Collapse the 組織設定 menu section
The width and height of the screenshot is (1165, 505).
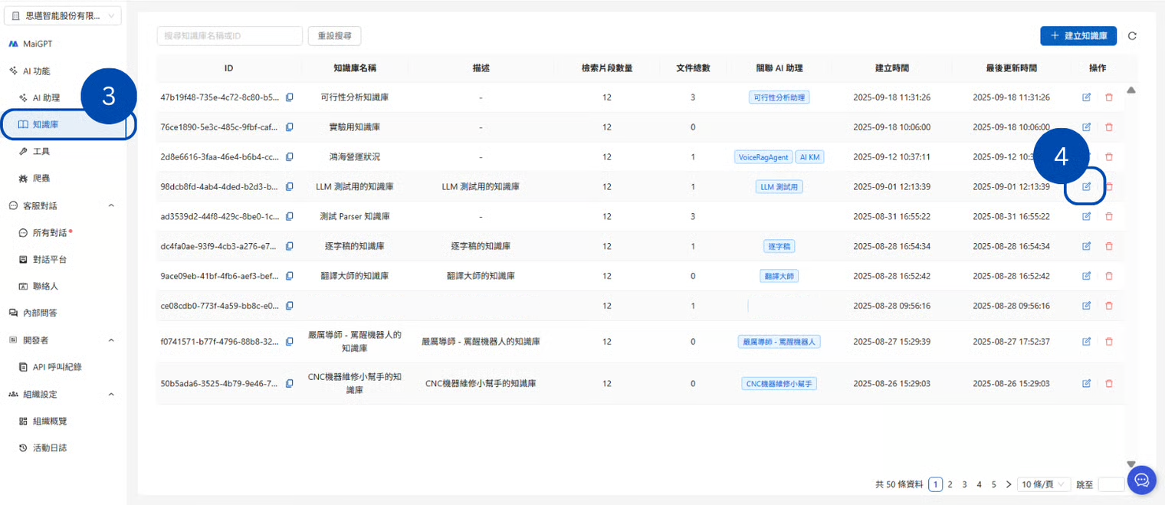[111, 395]
